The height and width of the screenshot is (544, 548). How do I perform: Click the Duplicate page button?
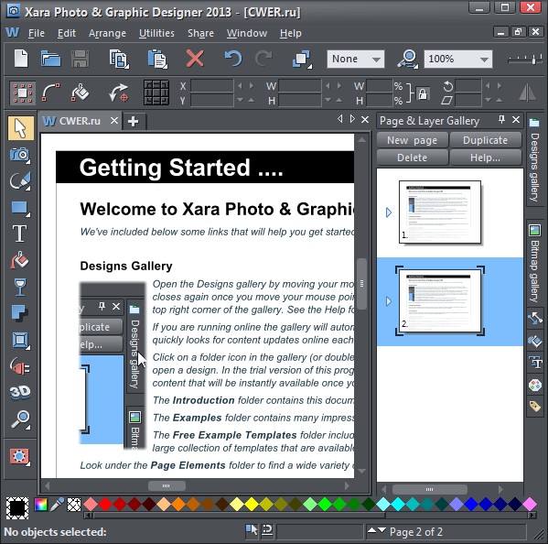(x=486, y=140)
